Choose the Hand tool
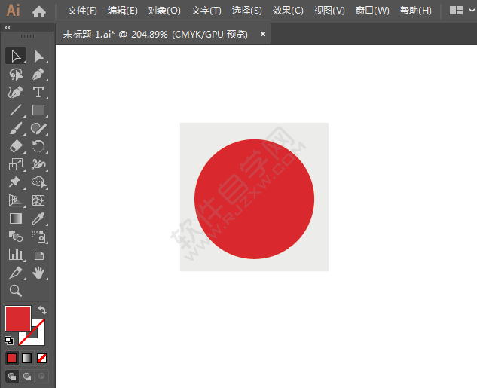477x388 pixels. [x=38, y=273]
